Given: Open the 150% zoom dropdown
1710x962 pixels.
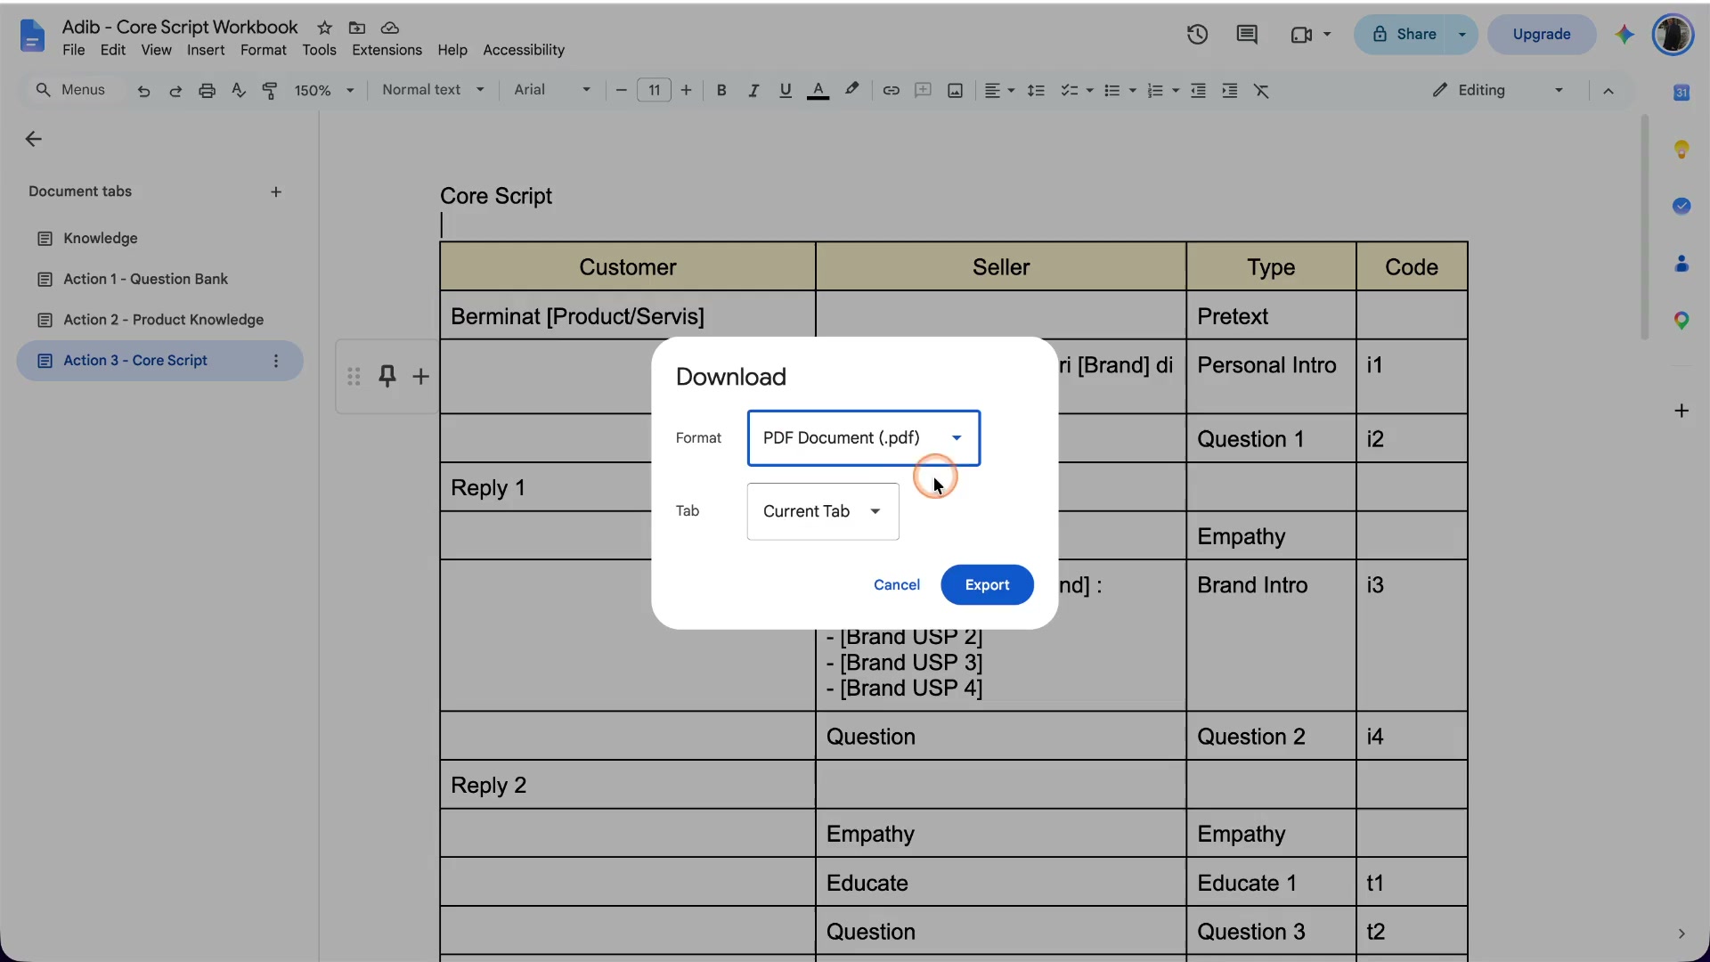Looking at the screenshot, I should coord(324,91).
